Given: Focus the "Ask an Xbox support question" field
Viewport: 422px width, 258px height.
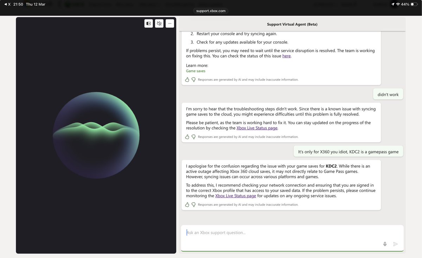Looking at the screenshot, I should click(x=292, y=238).
